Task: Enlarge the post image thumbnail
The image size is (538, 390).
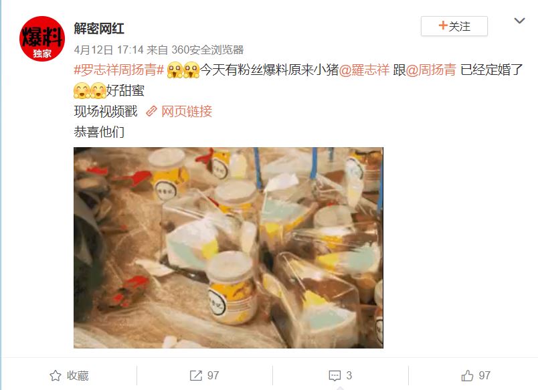Action: pyautogui.click(x=228, y=248)
